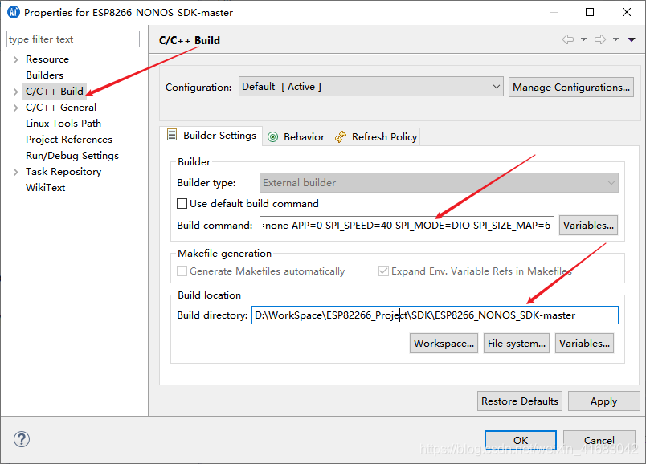
Task: Click the Properties dialog title icon
Action: (13, 12)
